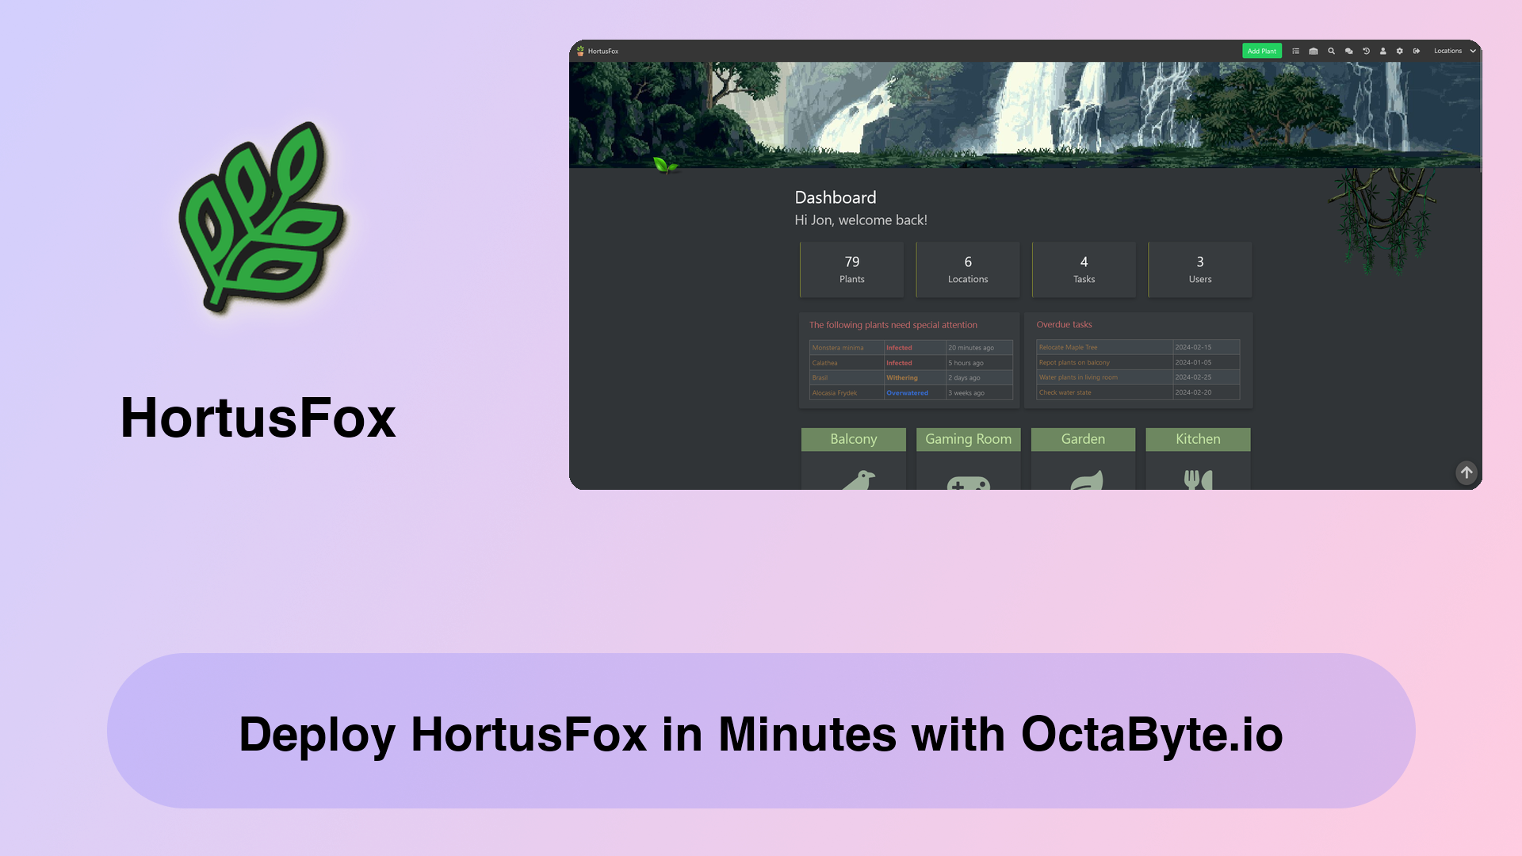Toggle the Gaming Room section
The width and height of the screenshot is (1522, 856).
(968, 439)
